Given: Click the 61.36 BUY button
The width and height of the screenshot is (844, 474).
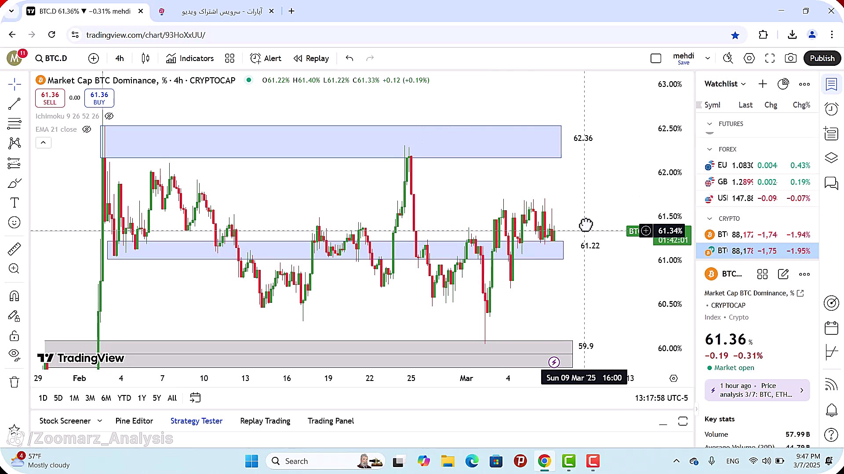Looking at the screenshot, I should (99, 98).
